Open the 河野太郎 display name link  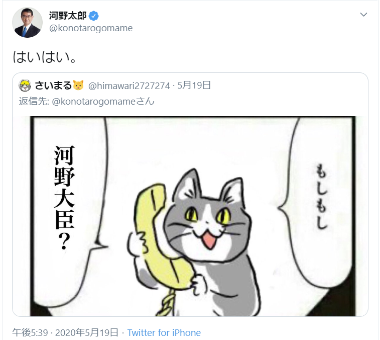[x=68, y=16]
